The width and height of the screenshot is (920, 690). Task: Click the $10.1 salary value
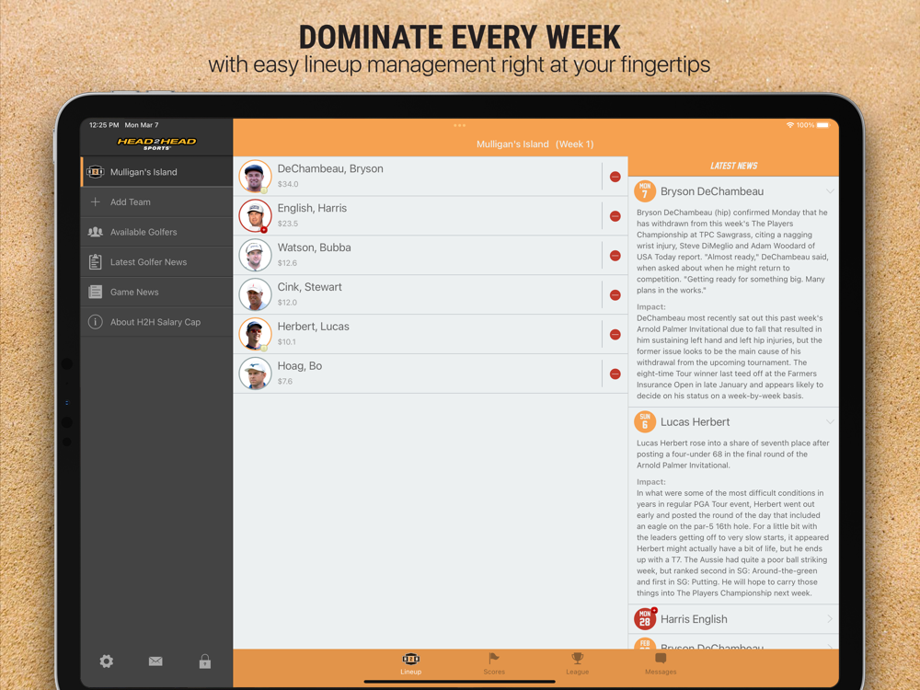pos(286,341)
